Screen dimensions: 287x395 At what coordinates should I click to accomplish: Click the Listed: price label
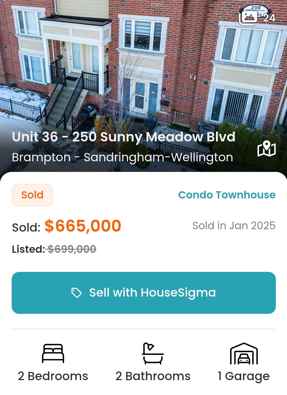click(x=28, y=249)
